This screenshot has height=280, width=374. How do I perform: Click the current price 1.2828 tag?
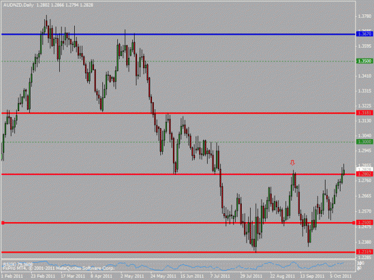(x=364, y=170)
